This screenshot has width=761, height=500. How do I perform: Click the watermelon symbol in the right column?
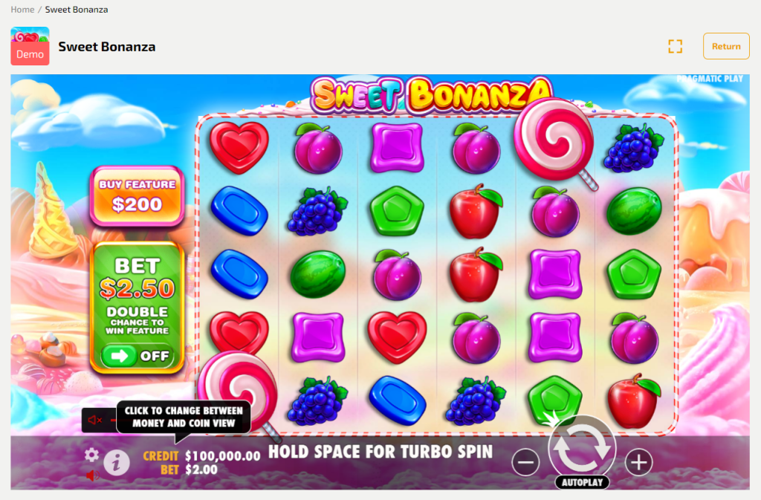634,212
